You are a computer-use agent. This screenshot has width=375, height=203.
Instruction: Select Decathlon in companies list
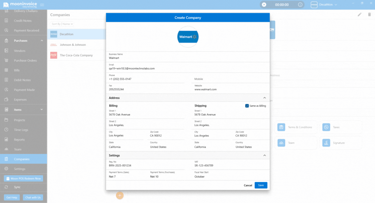[77, 34]
